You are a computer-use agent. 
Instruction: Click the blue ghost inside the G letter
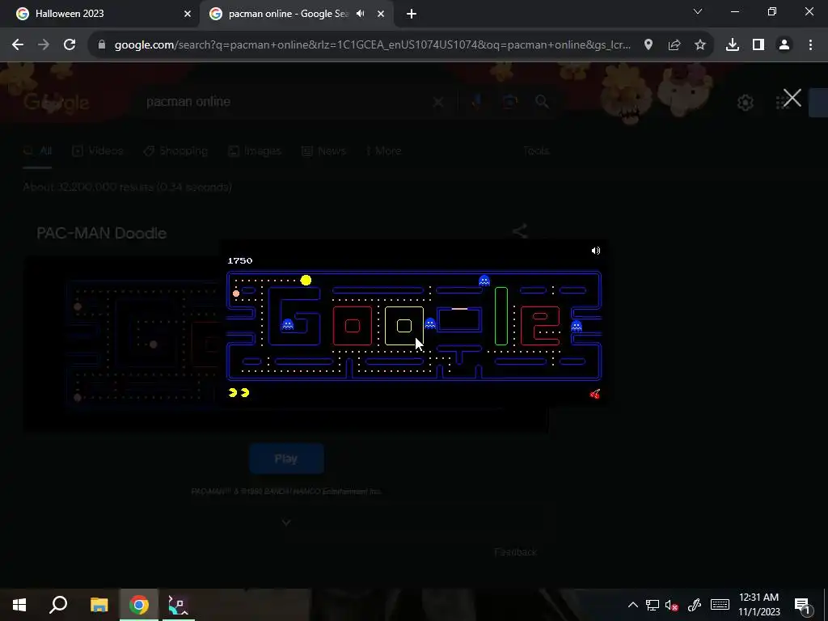point(288,325)
